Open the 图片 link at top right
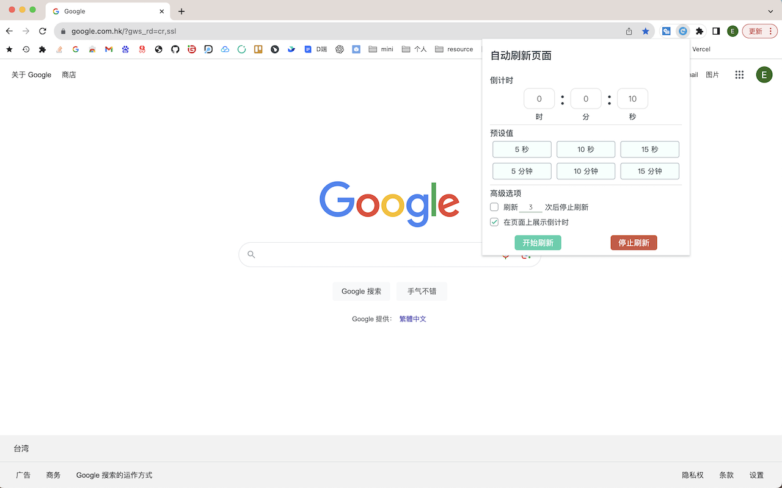Viewport: 782px width, 488px height. (x=712, y=74)
